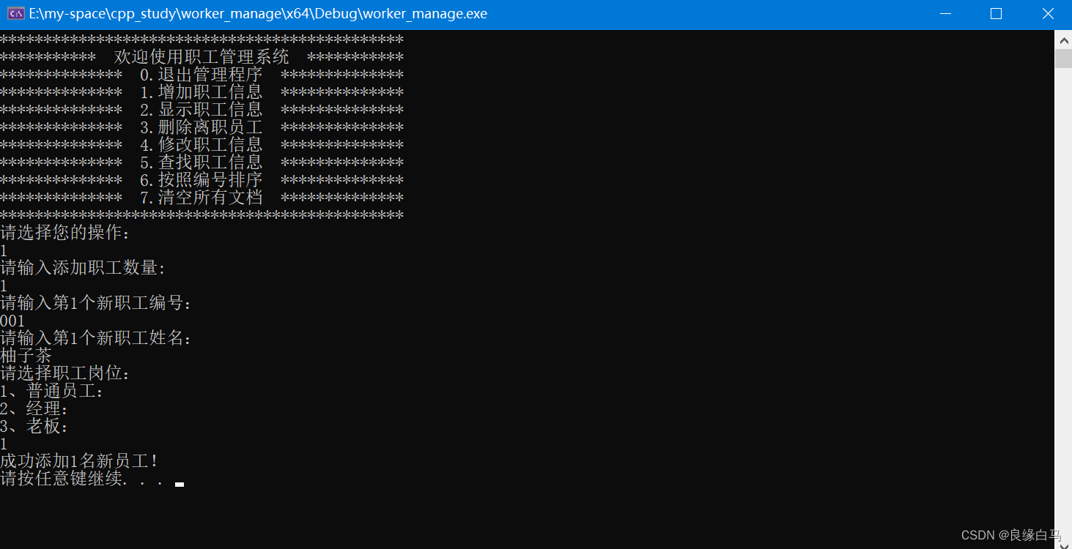This screenshot has width=1072, height=549.
Task: Click the '3、老板:' option line
Action: tap(35, 427)
